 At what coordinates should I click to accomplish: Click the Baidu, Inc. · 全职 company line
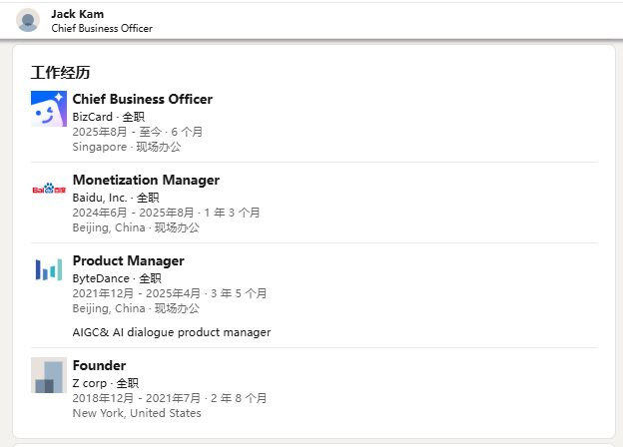click(x=116, y=198)
